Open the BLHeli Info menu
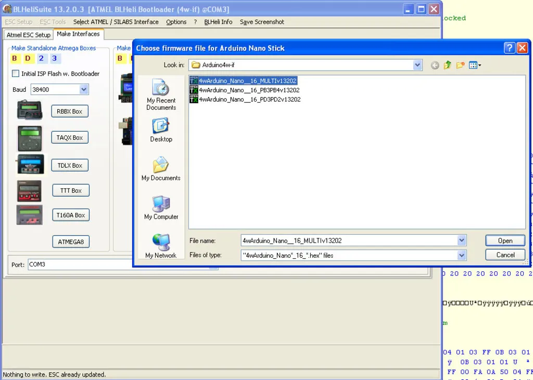The width and height of the screenshot is (533, 380). 218,22
